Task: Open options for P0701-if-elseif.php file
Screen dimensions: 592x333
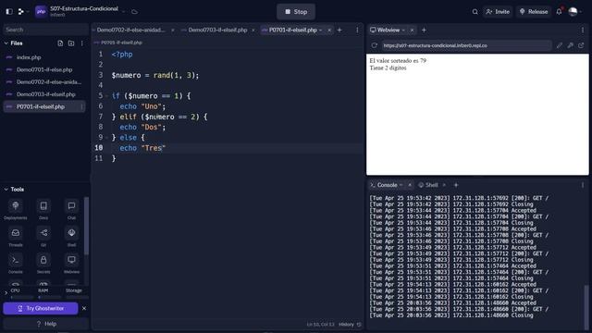Action: [x=81, y=107]
